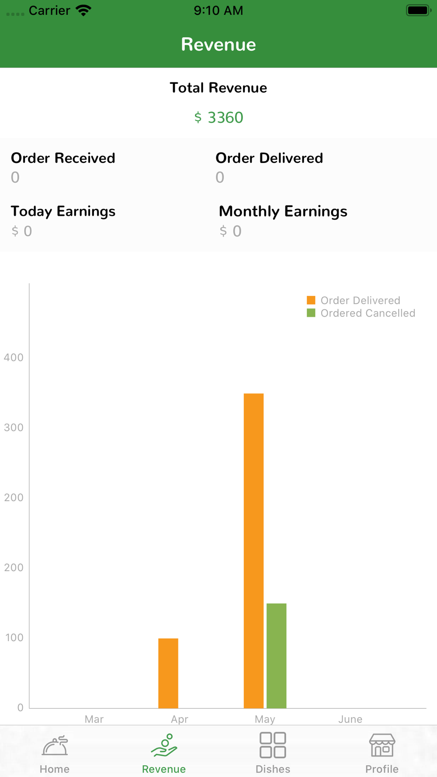Tap the Order Received stat
The image size is (437, 777).
click(x=63, y=167)
